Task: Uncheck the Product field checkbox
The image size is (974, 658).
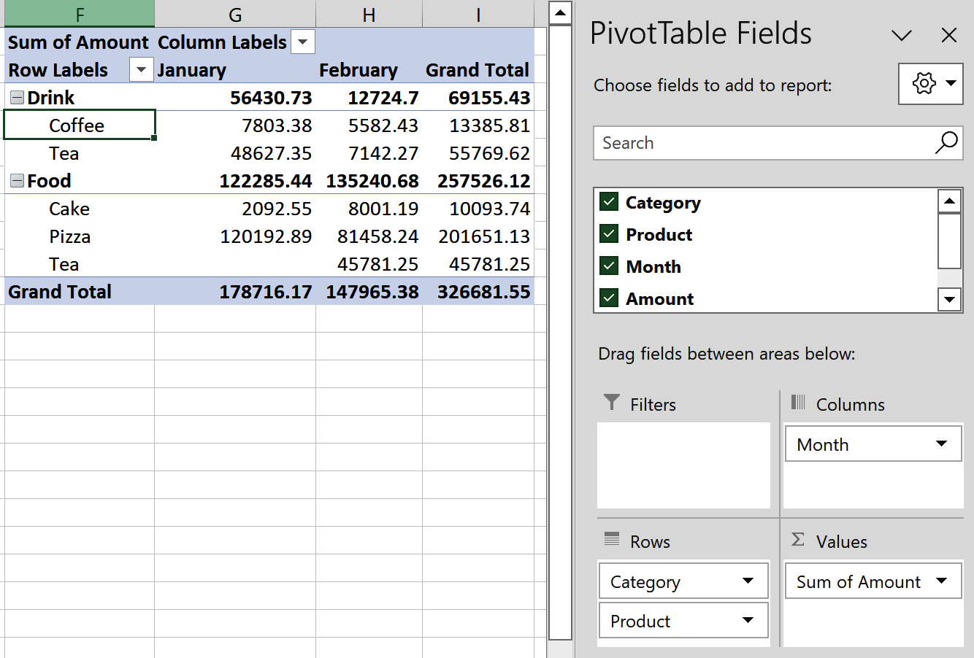Action: point(609,233)
